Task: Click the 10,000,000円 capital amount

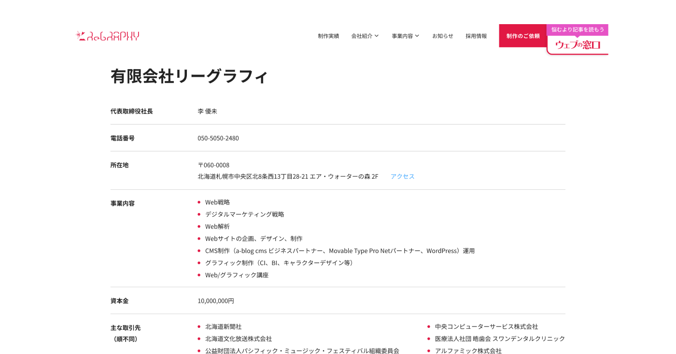Action: 215,301
